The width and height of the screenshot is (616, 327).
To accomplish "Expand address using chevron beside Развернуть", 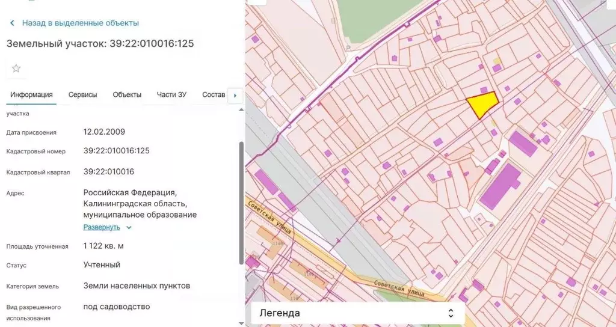I will 129,228.
